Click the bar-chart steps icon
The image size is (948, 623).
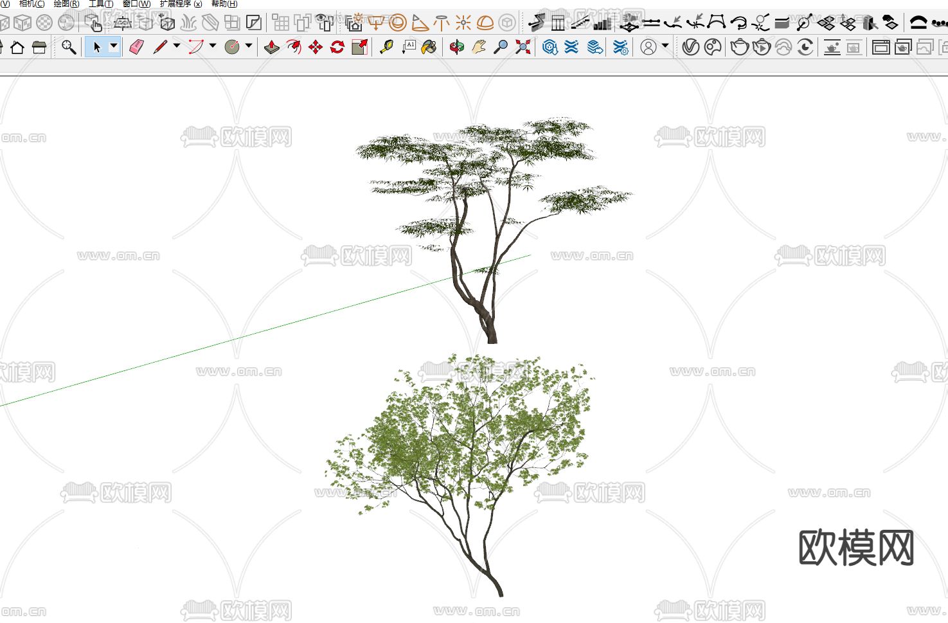pyautogui.click(x=603, y=23)
